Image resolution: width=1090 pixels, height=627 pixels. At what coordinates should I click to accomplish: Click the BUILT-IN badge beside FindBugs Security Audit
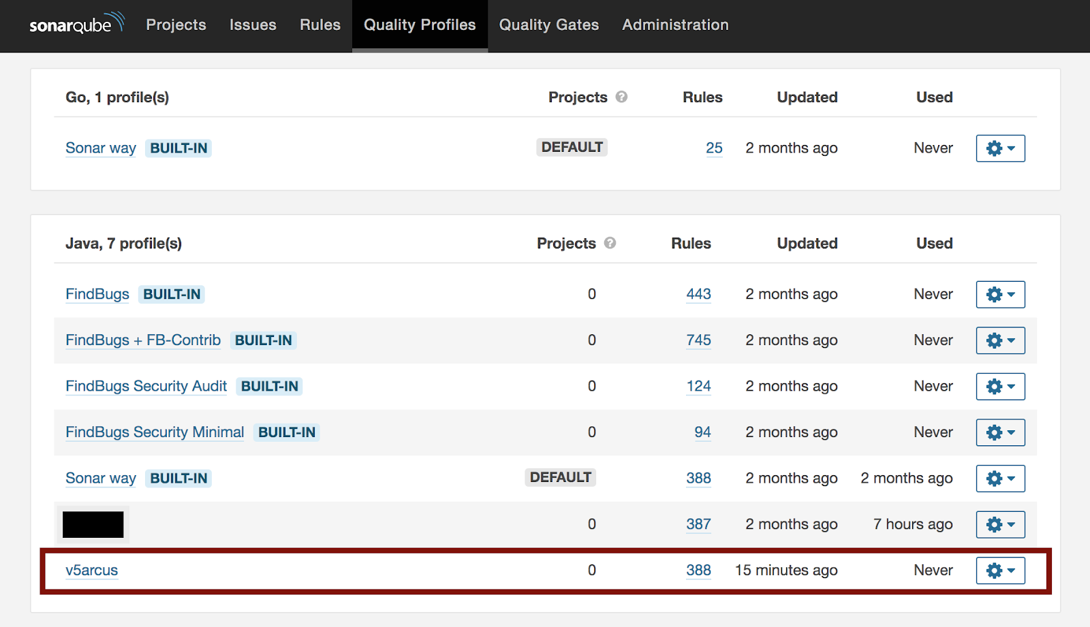tap(270, 386)
